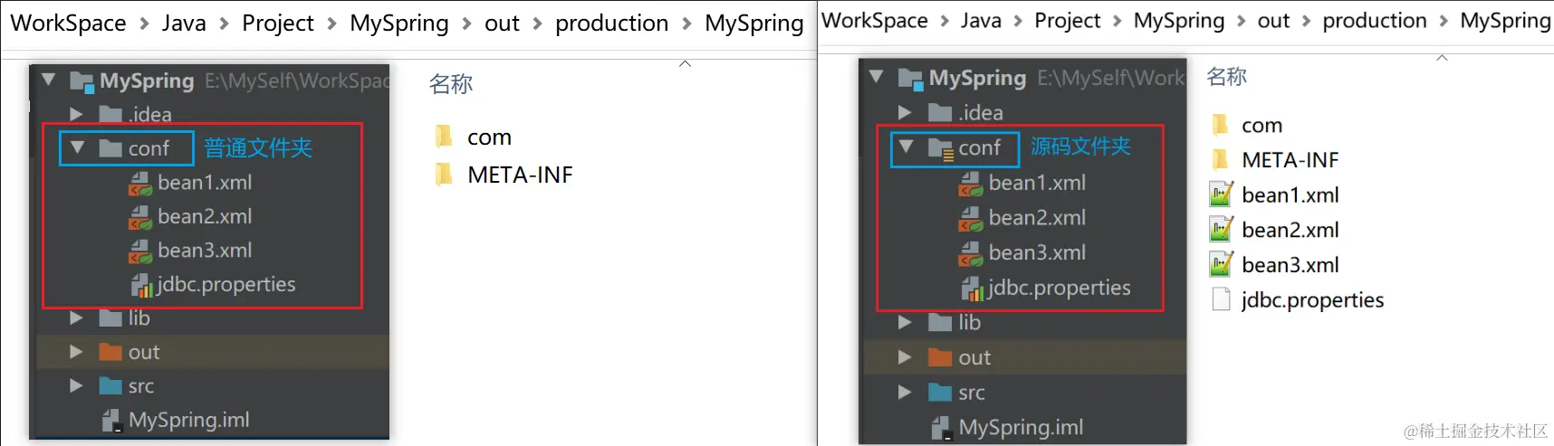The image size is (1554, 446).
Task: Select the jdbc.properties name in the right file explorer
Action: pos(1313,300)
